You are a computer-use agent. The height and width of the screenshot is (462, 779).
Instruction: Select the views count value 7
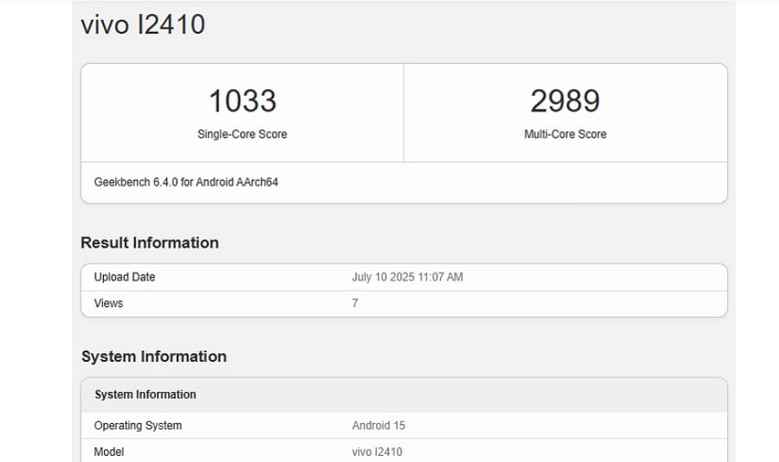point(354,303)
